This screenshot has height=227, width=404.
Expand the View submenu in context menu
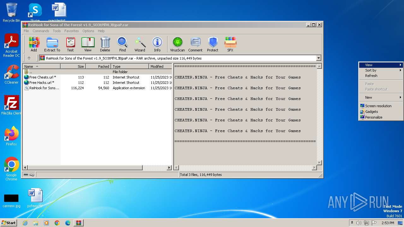[x=381, y=65]
